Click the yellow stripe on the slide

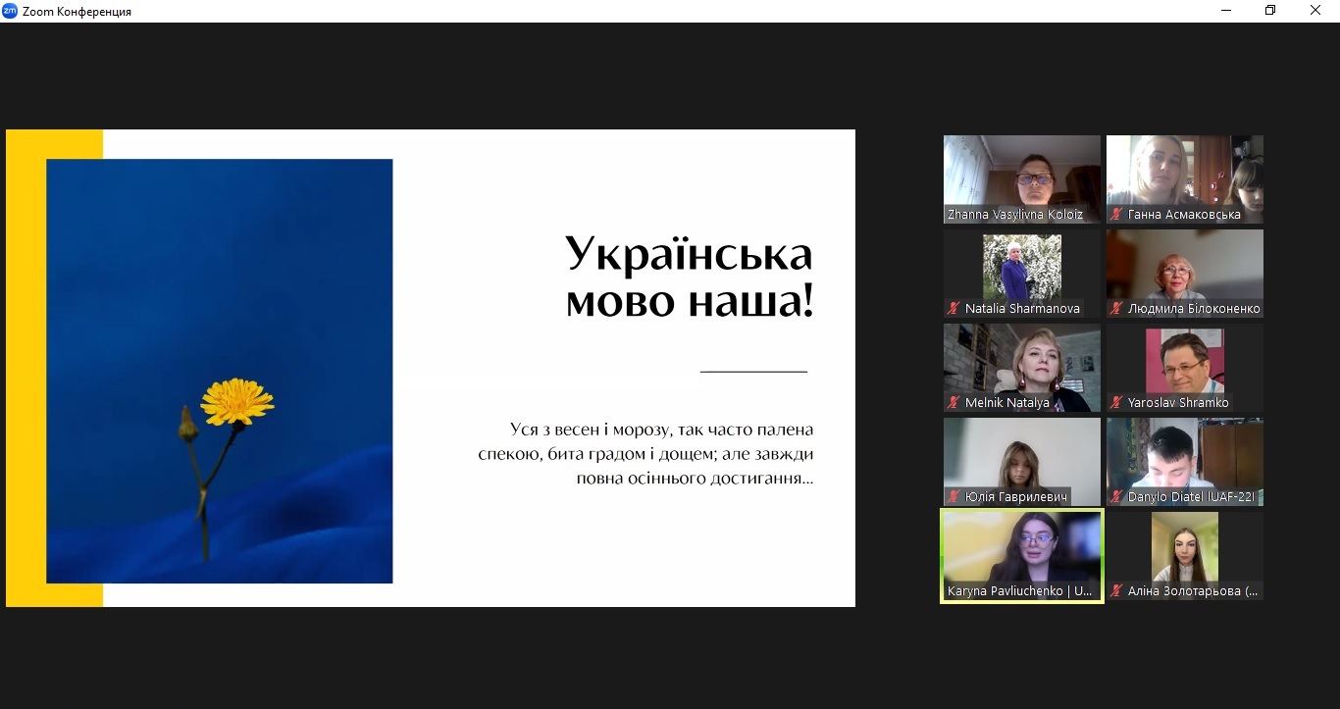(x=26, y=368)
